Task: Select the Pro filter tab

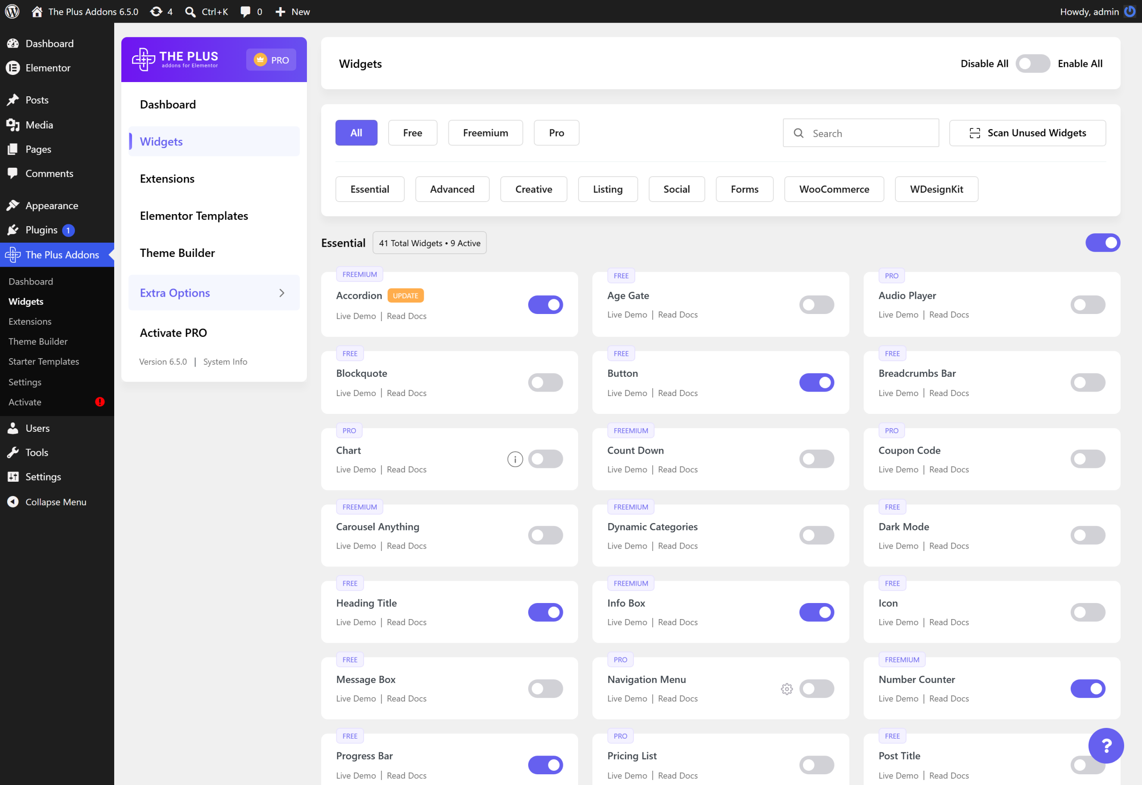Action: coord(556,133)
